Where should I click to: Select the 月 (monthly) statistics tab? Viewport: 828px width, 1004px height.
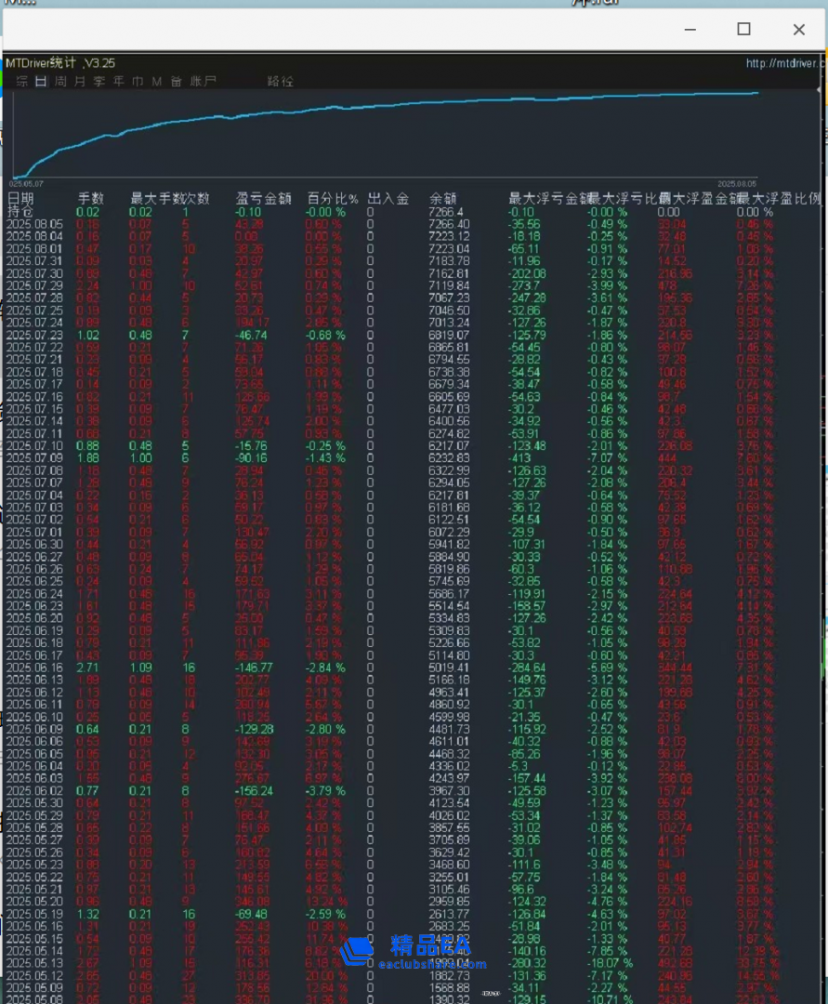80,82
